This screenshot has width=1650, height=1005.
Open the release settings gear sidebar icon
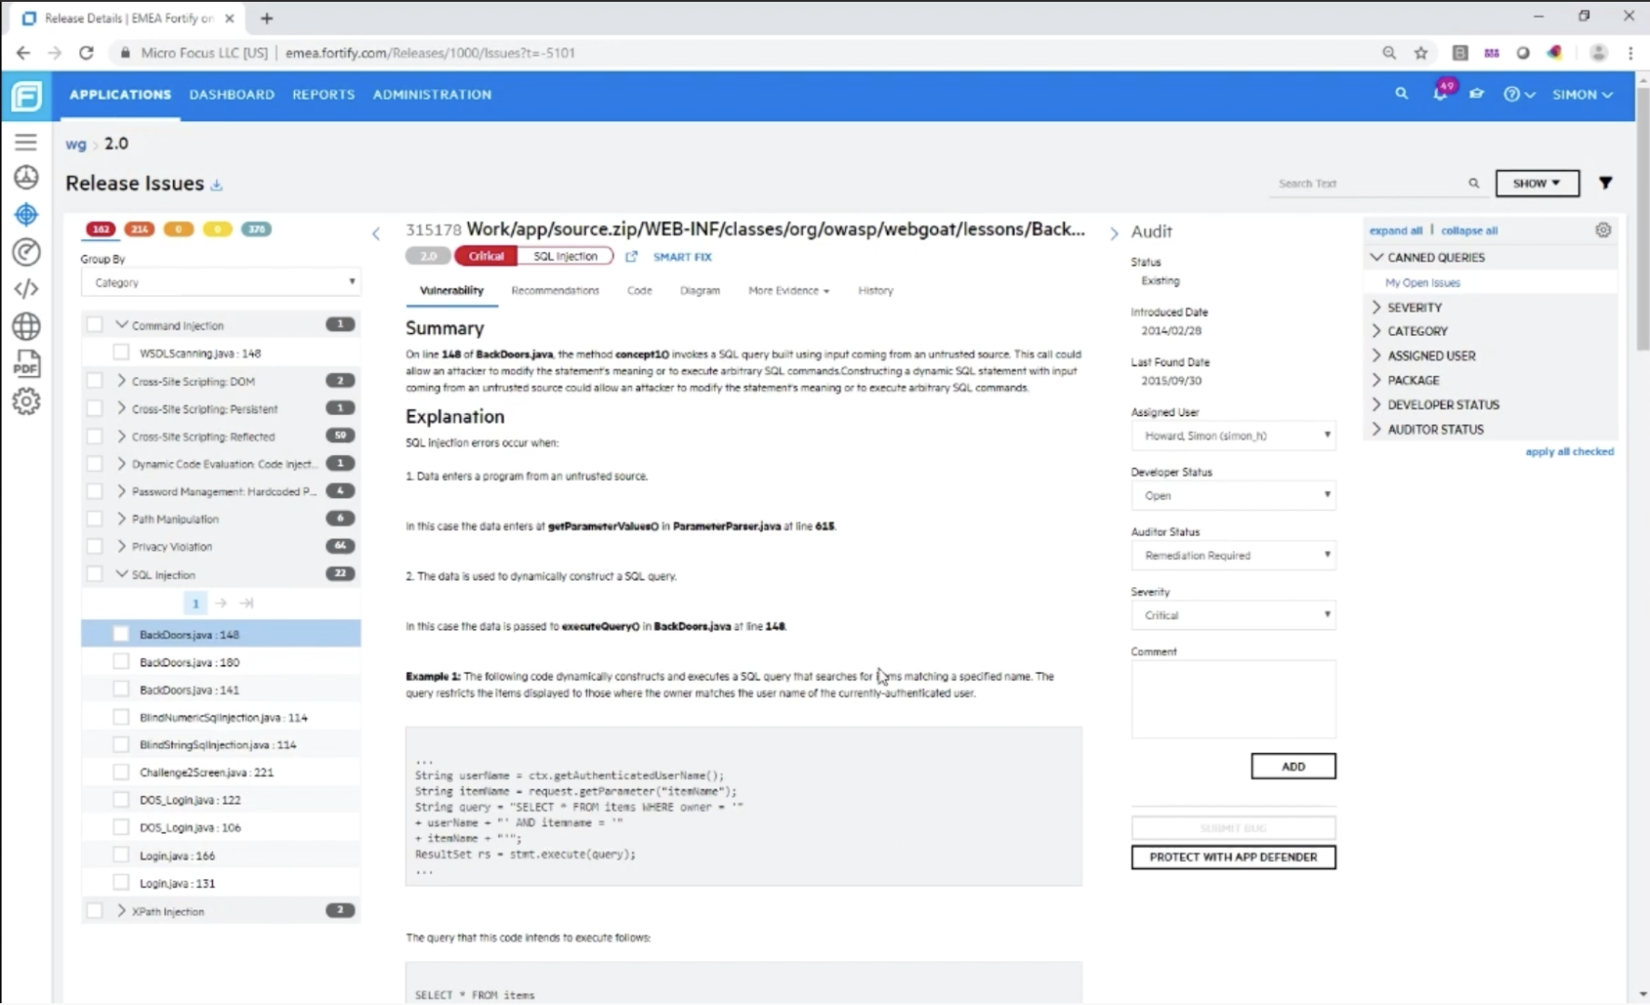click(26, 401)
